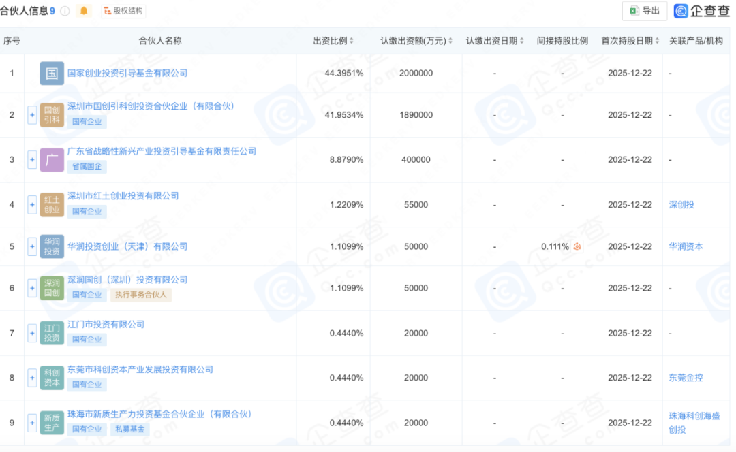Expand the 广东省战略性新兴产业 row

click(32, 160)
